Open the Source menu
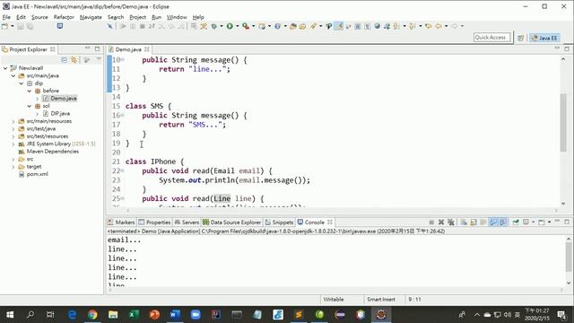Viewport: 574px width, 323px height. [x=39, y=17]
